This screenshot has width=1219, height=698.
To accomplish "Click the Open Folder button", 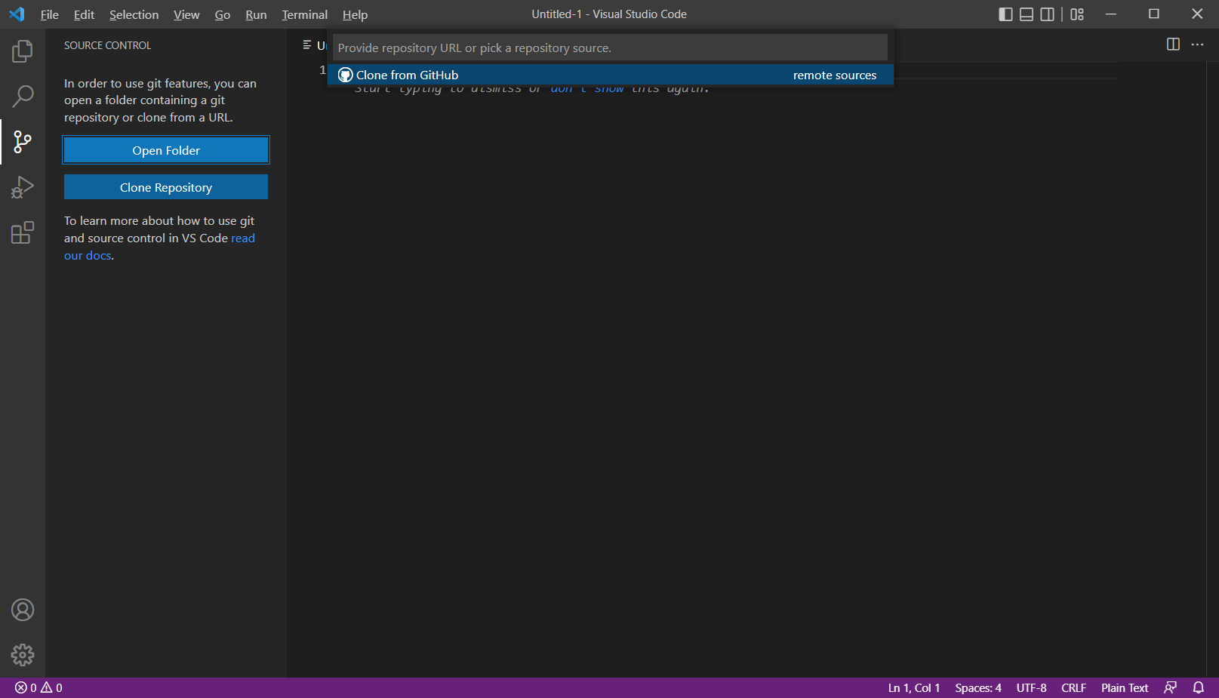I will pyautogui.click(x=166, y=150).
